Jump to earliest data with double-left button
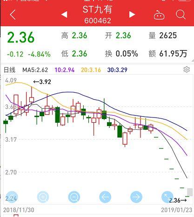This screenshot has height=217, width=194. click(12, 197)
